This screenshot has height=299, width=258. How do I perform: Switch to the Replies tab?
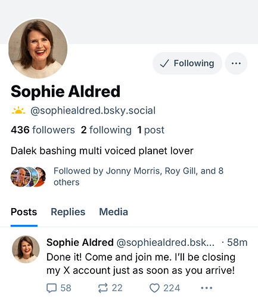pos(68,212)
